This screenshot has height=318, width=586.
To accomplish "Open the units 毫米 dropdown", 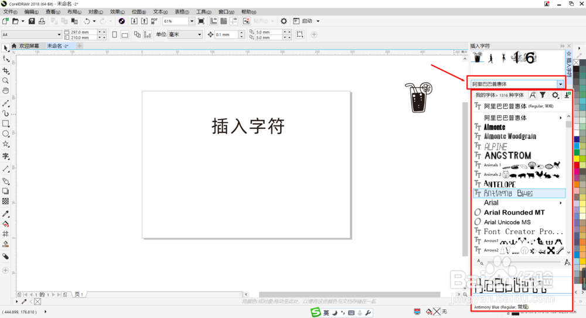I will tap(199, 35).
